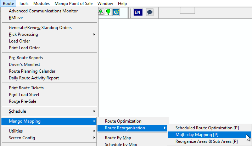Viewport: 252px width, 146px height.
Task: Open Pre-Route Reports
Action: click(50, 58)
